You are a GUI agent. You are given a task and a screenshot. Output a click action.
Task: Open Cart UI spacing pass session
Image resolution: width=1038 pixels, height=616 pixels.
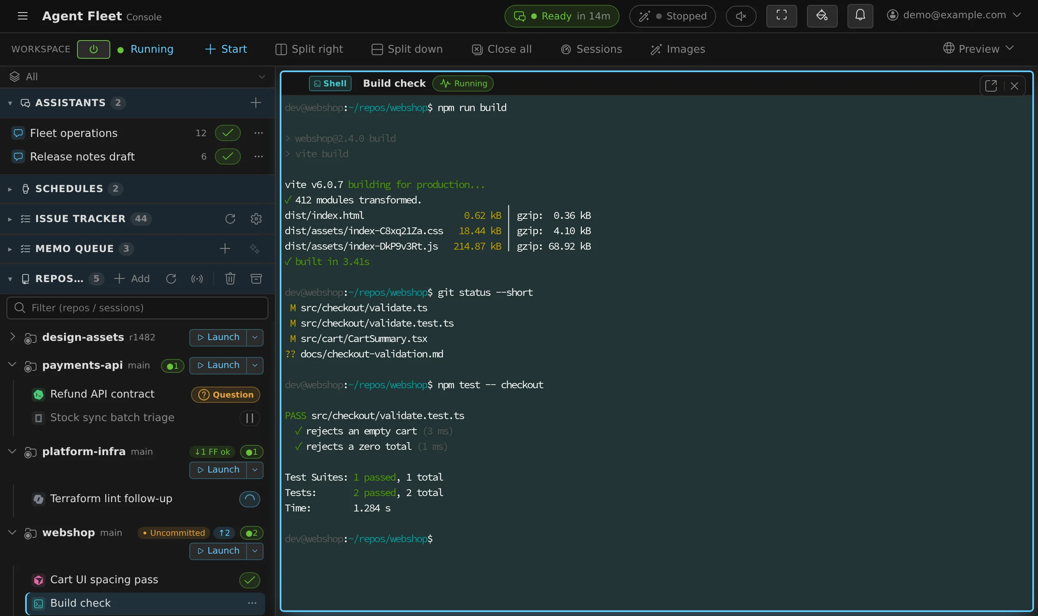point(104,580)
